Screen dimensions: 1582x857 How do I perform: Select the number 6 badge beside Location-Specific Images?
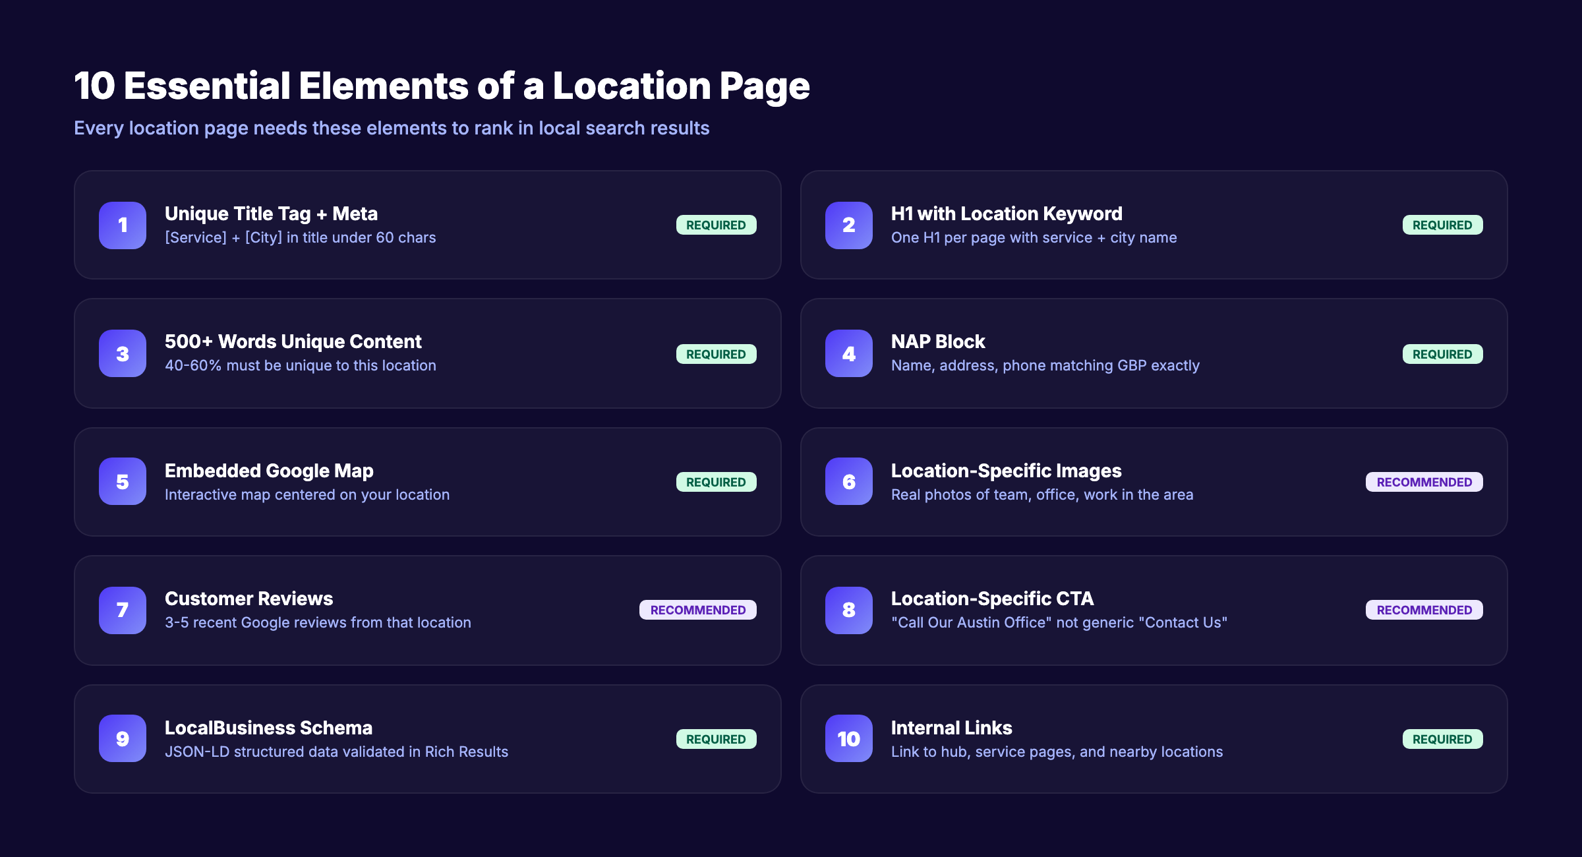[x=848, y=482]
